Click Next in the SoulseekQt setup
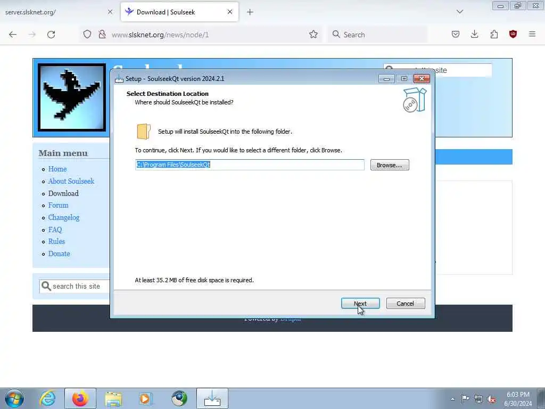The image size is (545, 409). coord(360,303)
